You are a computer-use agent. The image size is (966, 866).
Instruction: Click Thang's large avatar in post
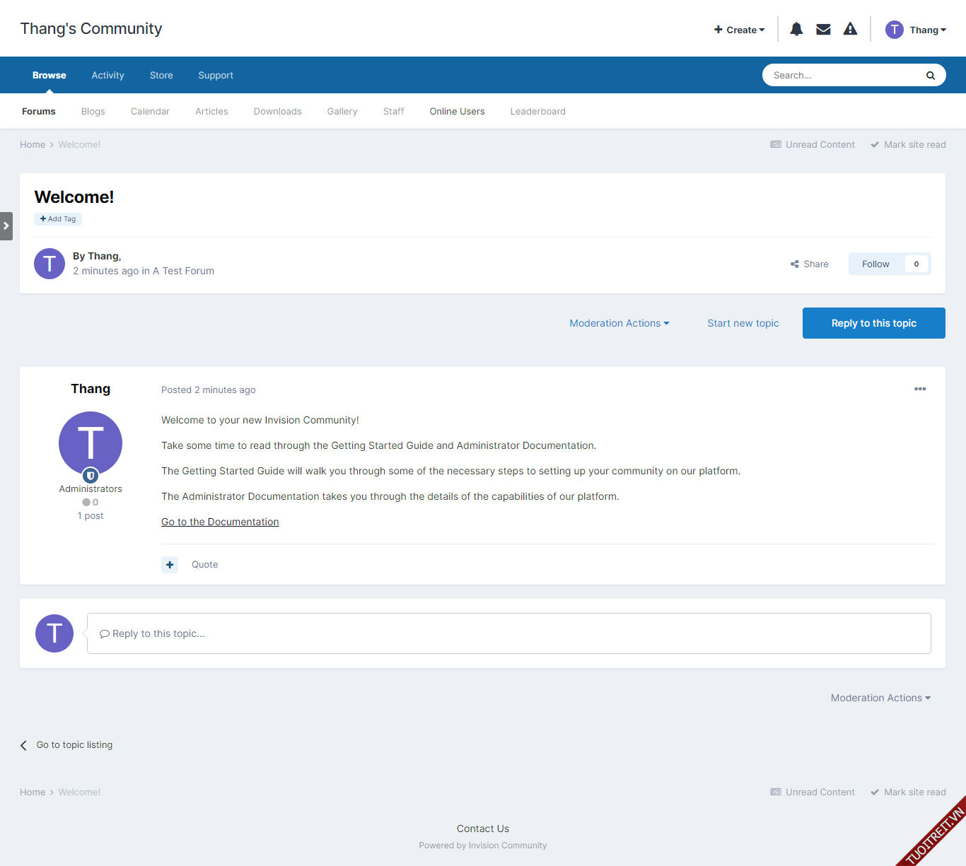(x=91, y=443)
